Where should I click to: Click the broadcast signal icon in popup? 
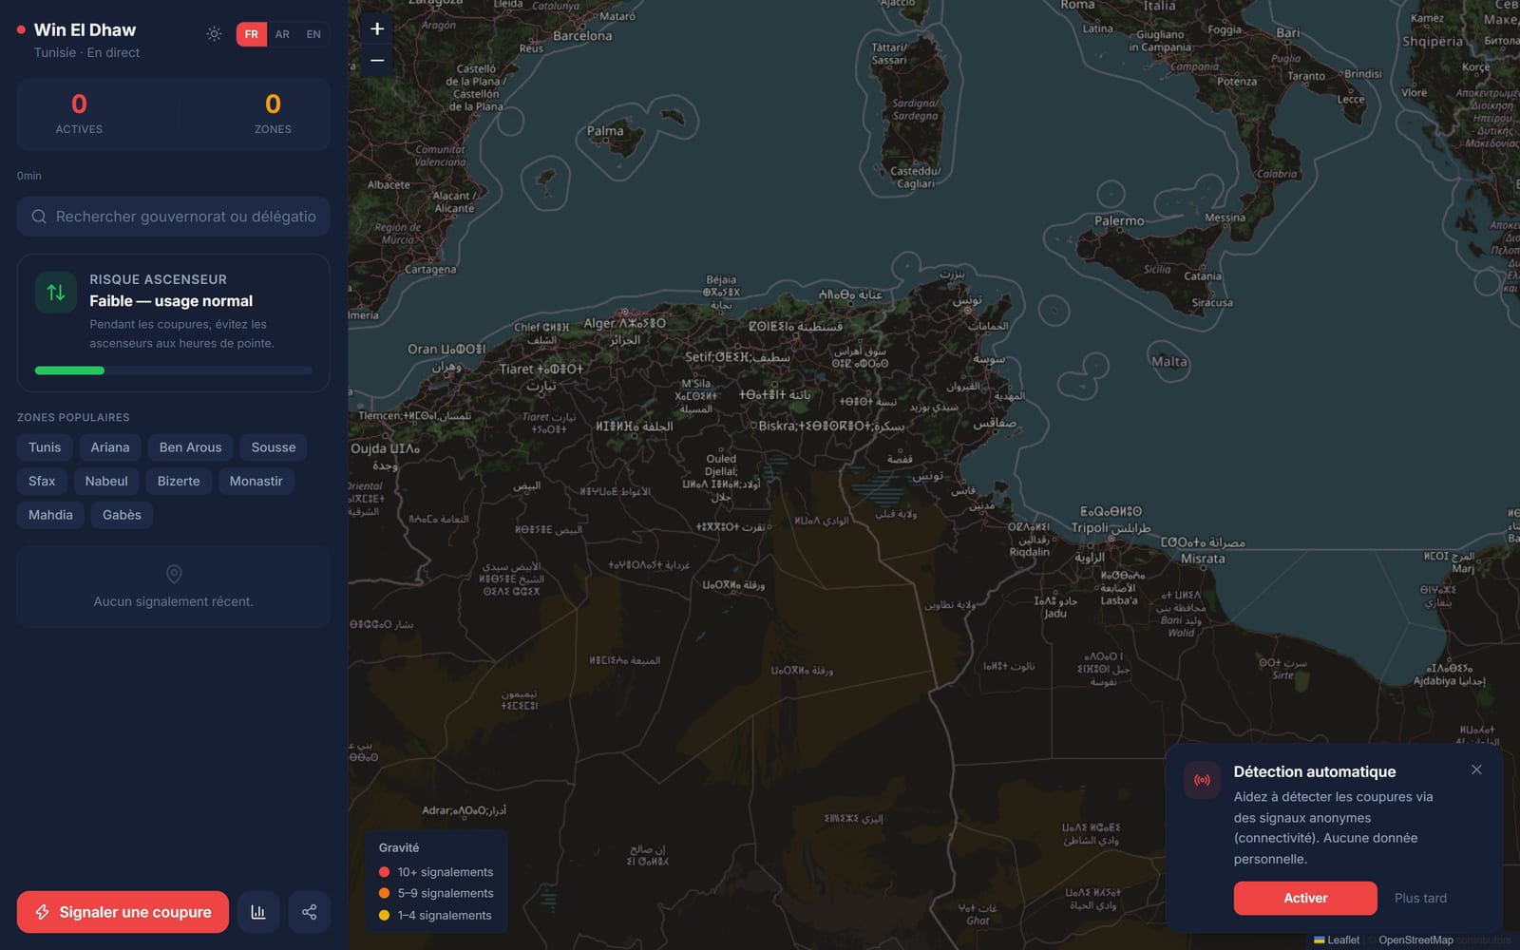pos(1202,780)
